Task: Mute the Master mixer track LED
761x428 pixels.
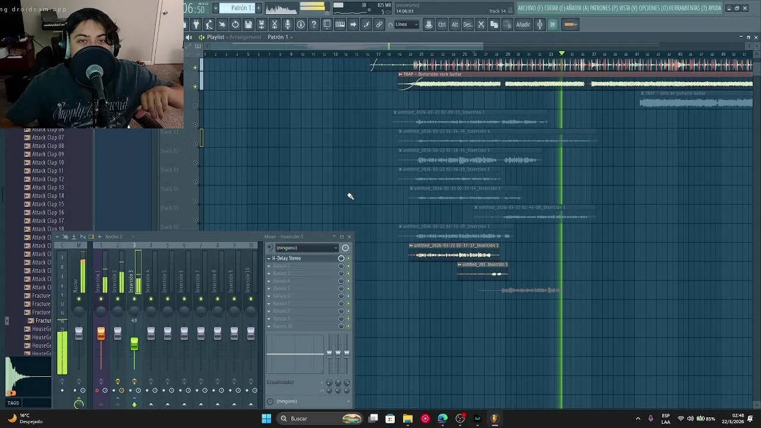Action: click(x=78, y=299)
